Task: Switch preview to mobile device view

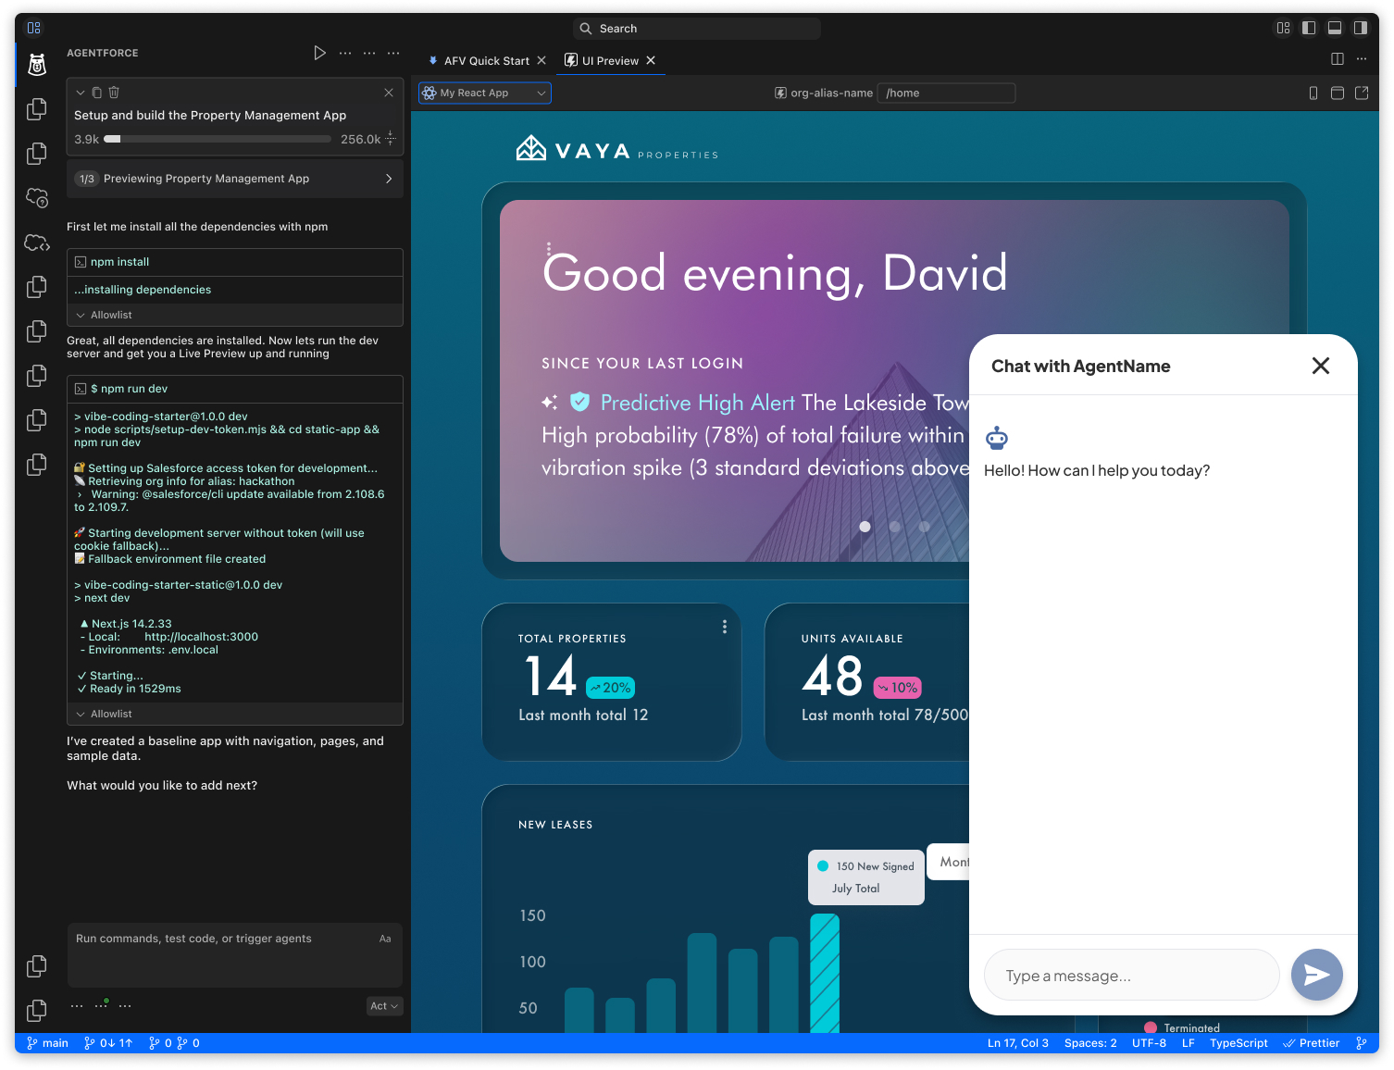Action: (x=1313, y=93)
